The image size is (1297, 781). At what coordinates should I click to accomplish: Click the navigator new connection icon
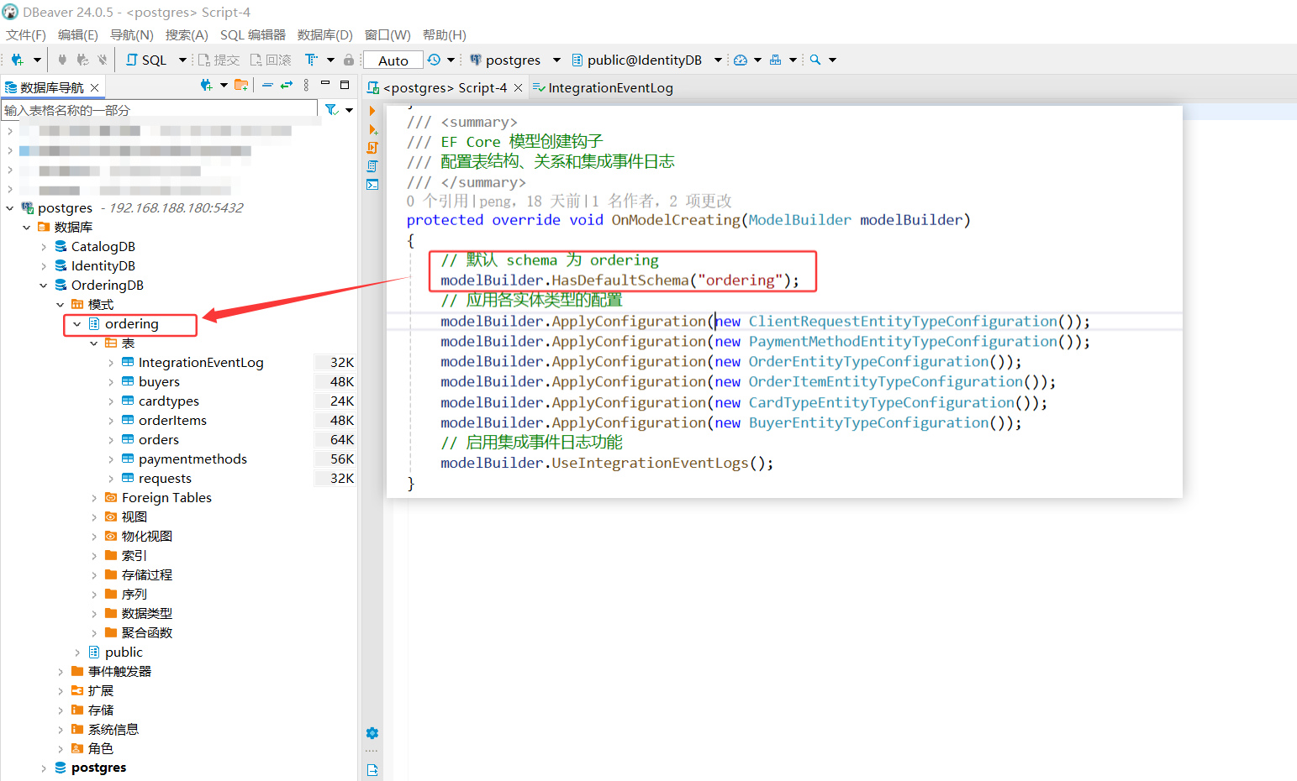pyautogui.click(x=207, y=85)
